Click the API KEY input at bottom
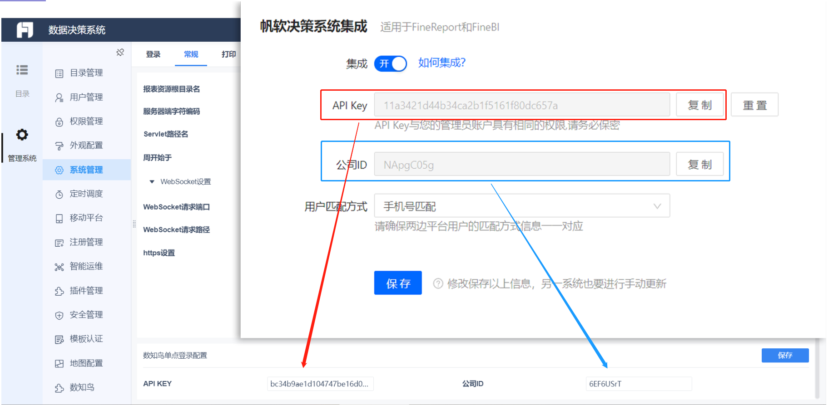This screenshot has height=405, width=833. pos(320,384)
